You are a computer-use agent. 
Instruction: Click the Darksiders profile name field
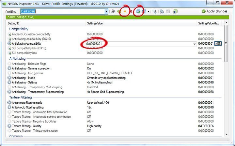pyautogui.click(x=63, y=11)
